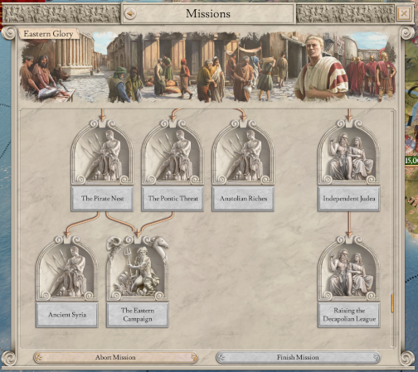Click The Pontic Threat label plate
The width and height of the screenshot is (418, 372).
(x=173, y=199)
